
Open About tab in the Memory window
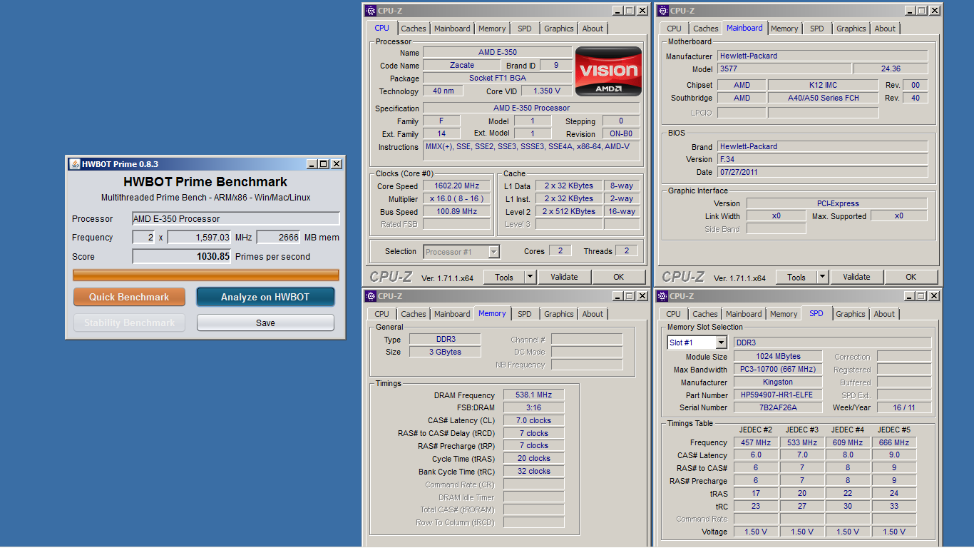[x=593, y=314]
